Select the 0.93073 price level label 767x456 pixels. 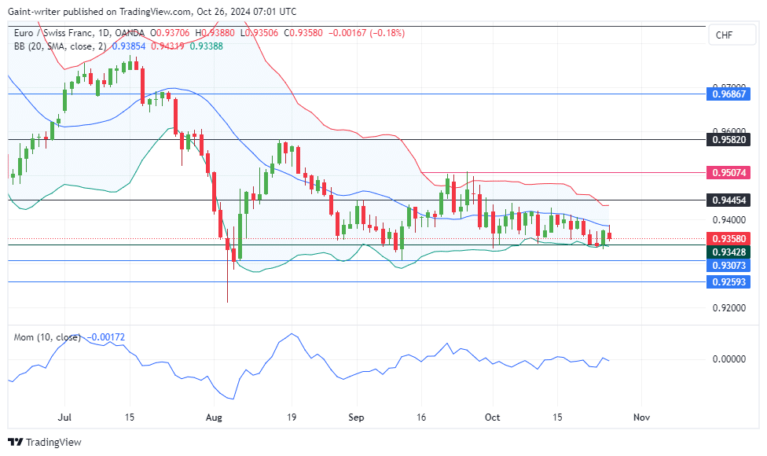pos(728,265)
